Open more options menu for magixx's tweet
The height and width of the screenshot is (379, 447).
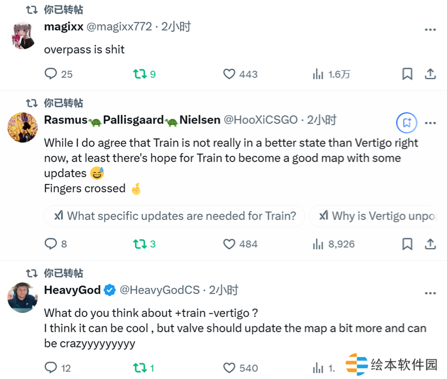point(430,30)
